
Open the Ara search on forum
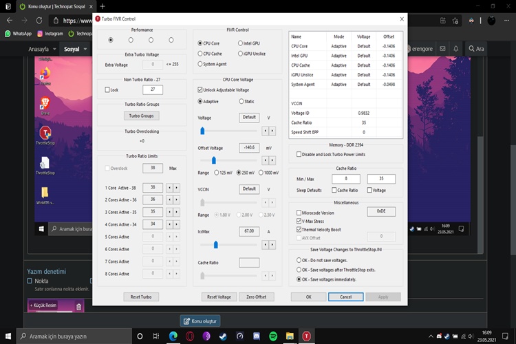click(x=476, y=49)
